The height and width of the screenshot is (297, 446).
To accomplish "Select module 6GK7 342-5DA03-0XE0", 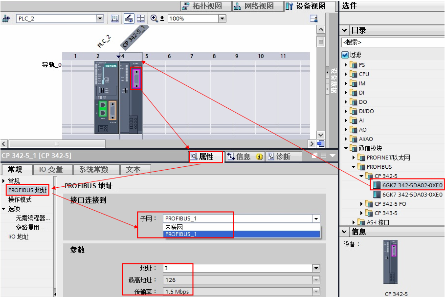I will (x=408, y=195).
